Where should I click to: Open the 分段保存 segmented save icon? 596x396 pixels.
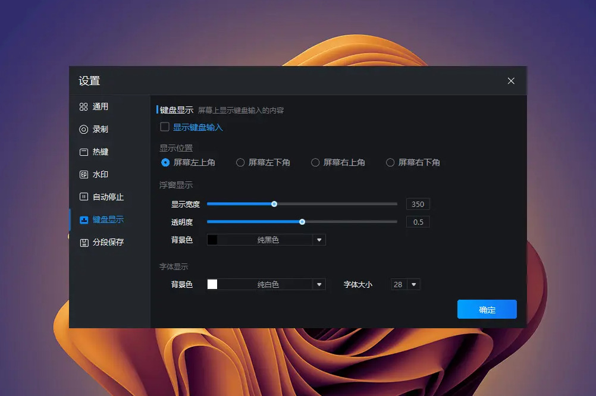[x=84, y=243]
